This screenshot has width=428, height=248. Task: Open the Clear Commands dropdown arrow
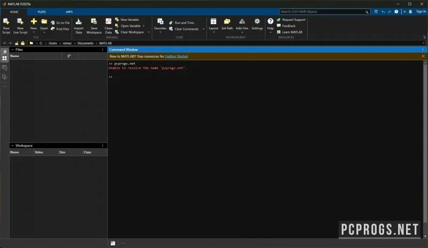(x=203, y=29)
